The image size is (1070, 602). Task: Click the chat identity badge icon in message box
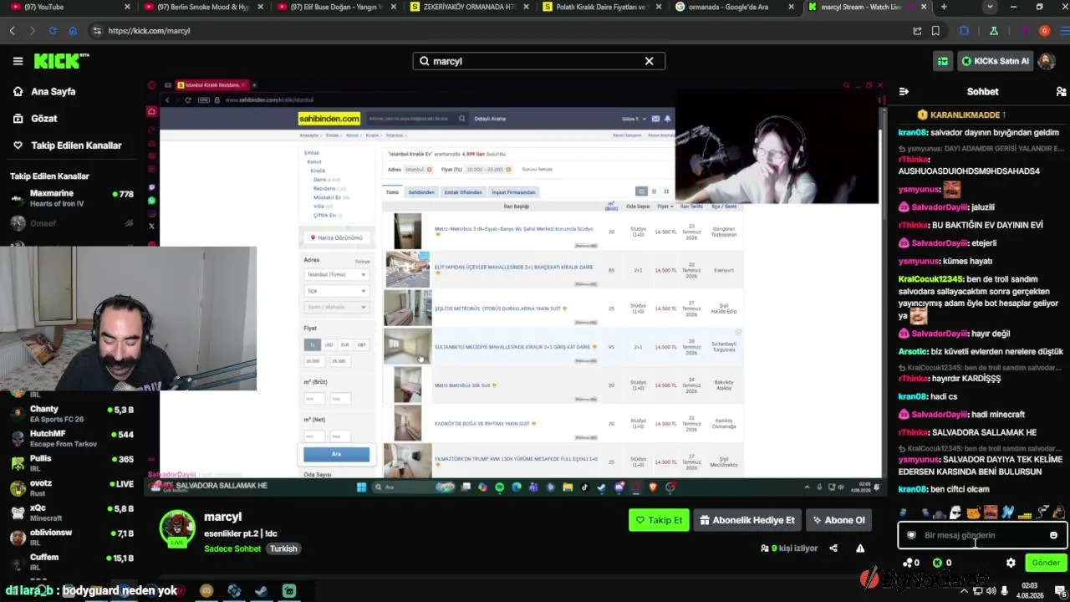coord(911,535)
